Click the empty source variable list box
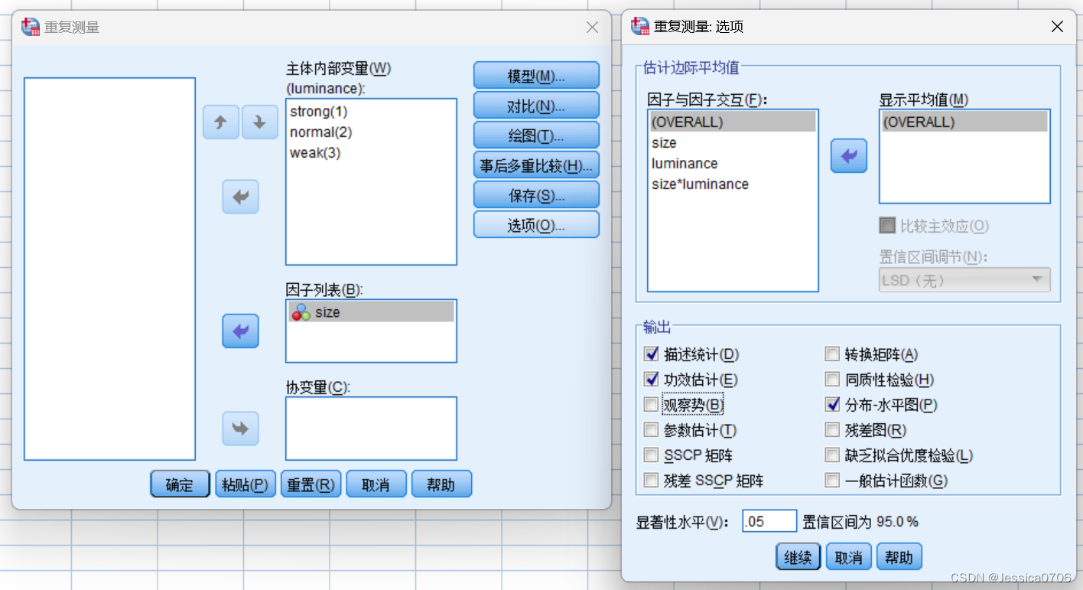Viewport: 1083px width, 590px height. pyautogui.click(x=109, y=269)
